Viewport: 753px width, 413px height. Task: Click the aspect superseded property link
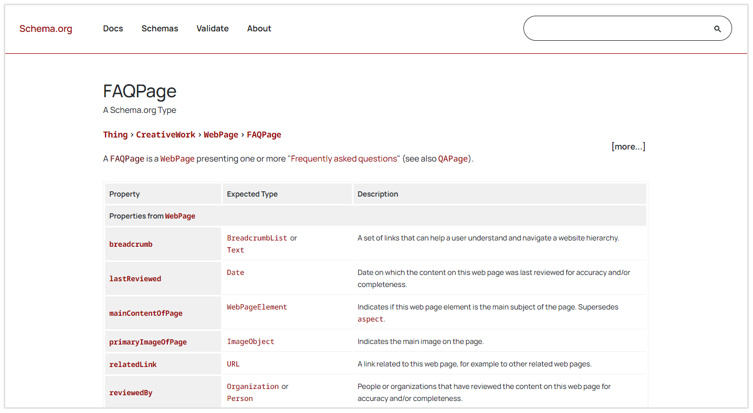click(x=370, y=319)
